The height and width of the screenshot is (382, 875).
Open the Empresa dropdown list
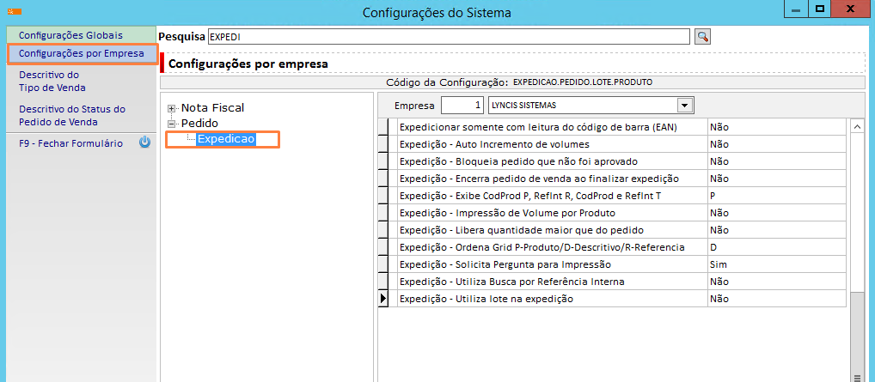[x=685, y=106]
